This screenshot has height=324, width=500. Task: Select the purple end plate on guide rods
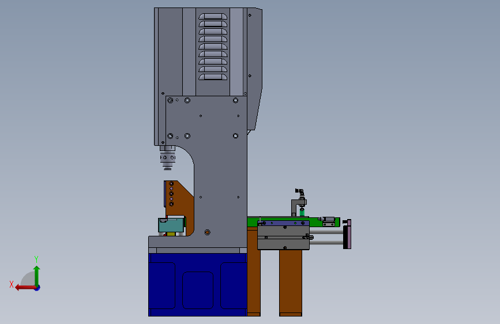[x=349, y=234]
